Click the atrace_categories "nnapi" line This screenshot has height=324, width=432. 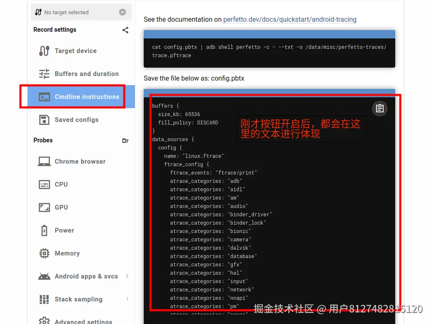209,298
